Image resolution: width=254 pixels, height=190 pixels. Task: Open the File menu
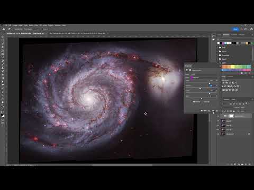(x=6, y=25)
